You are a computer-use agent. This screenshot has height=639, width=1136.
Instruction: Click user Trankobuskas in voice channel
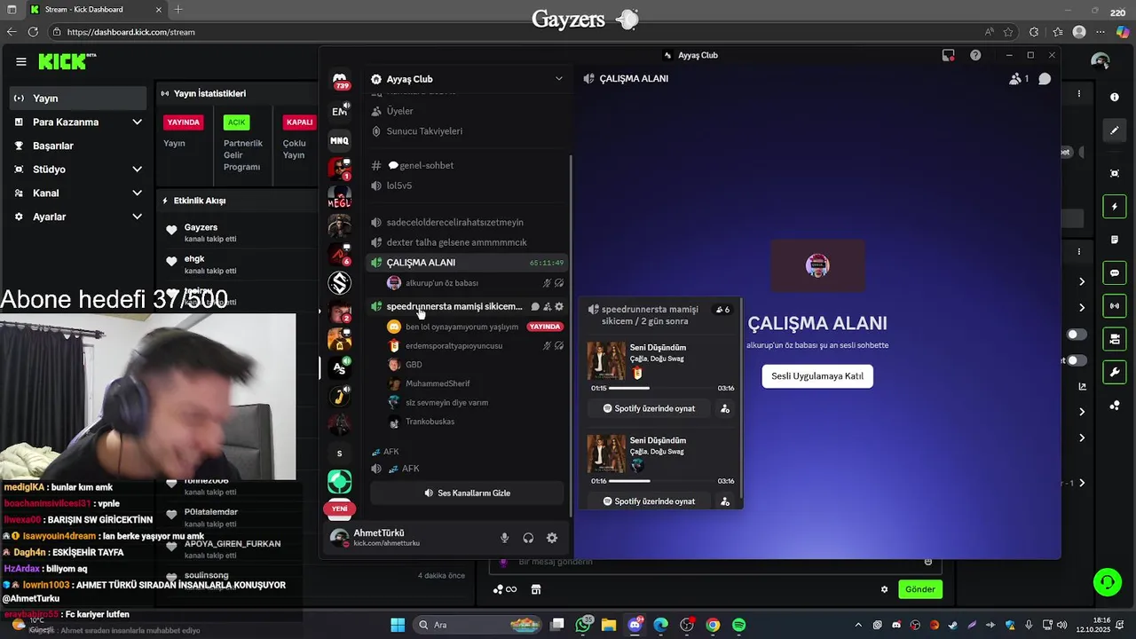pos(430,422)
